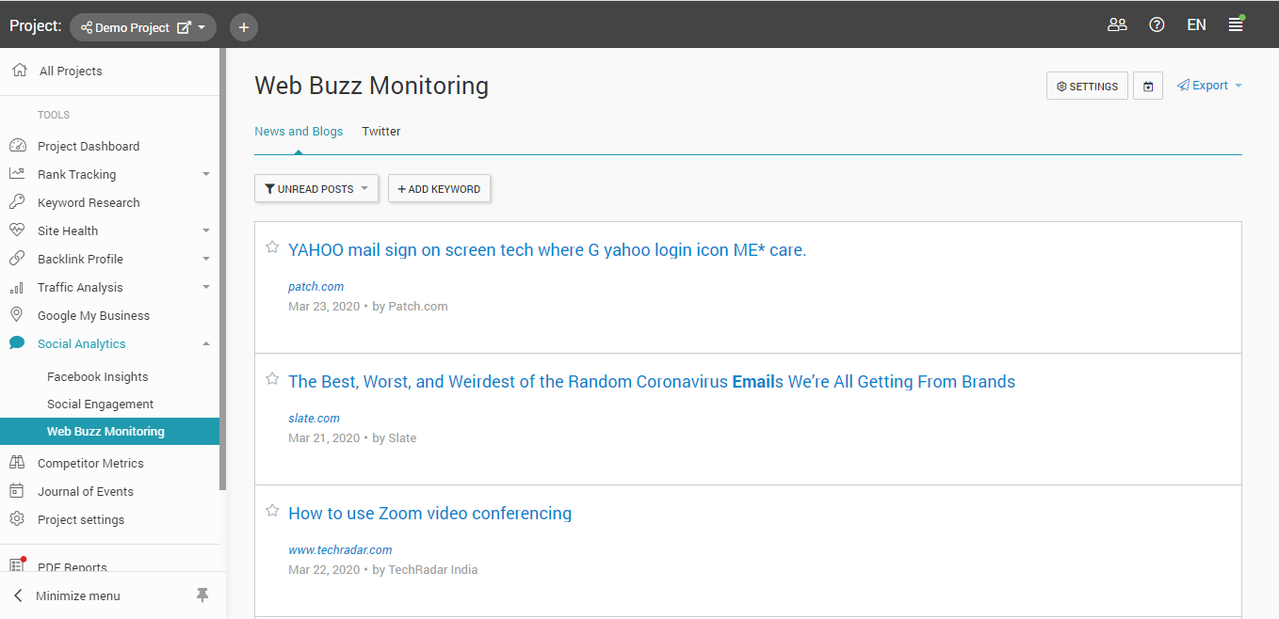Click the help question mark icon
This screenshot has width=1279, height=619.
coord(1157,25)
